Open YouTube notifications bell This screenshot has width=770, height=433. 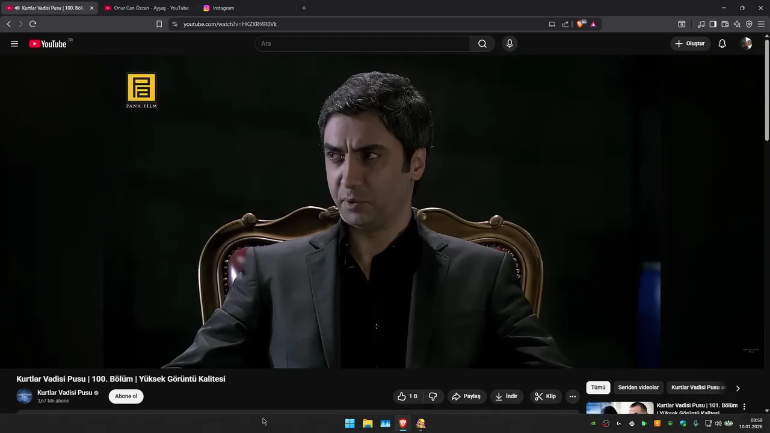pos(722,44)
